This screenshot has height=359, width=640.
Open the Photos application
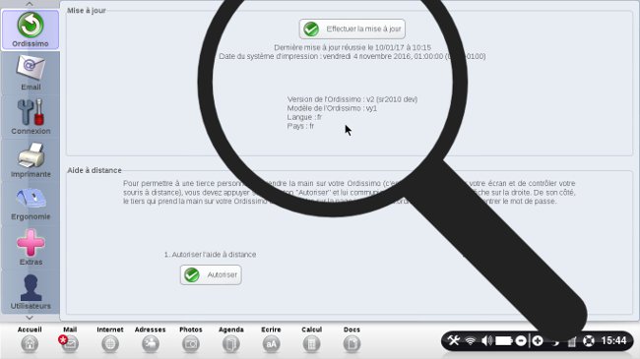[x=191, y=339]
